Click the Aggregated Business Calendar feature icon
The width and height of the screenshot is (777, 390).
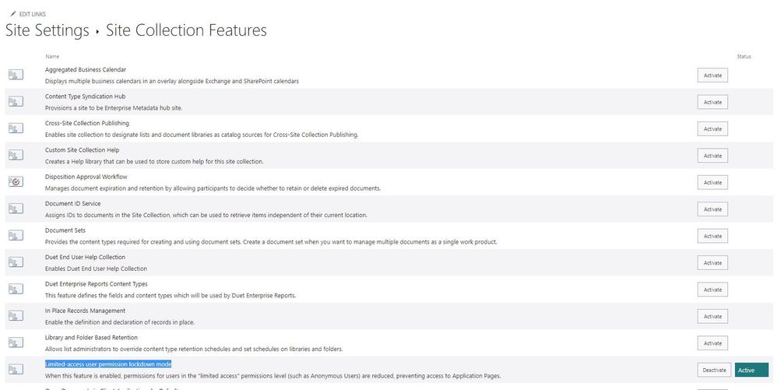point(16,75)
